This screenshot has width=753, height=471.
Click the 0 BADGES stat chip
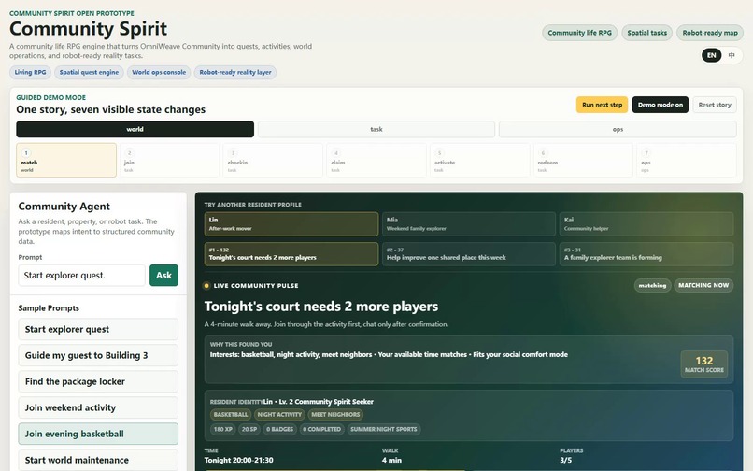click(x=279, y=429)
